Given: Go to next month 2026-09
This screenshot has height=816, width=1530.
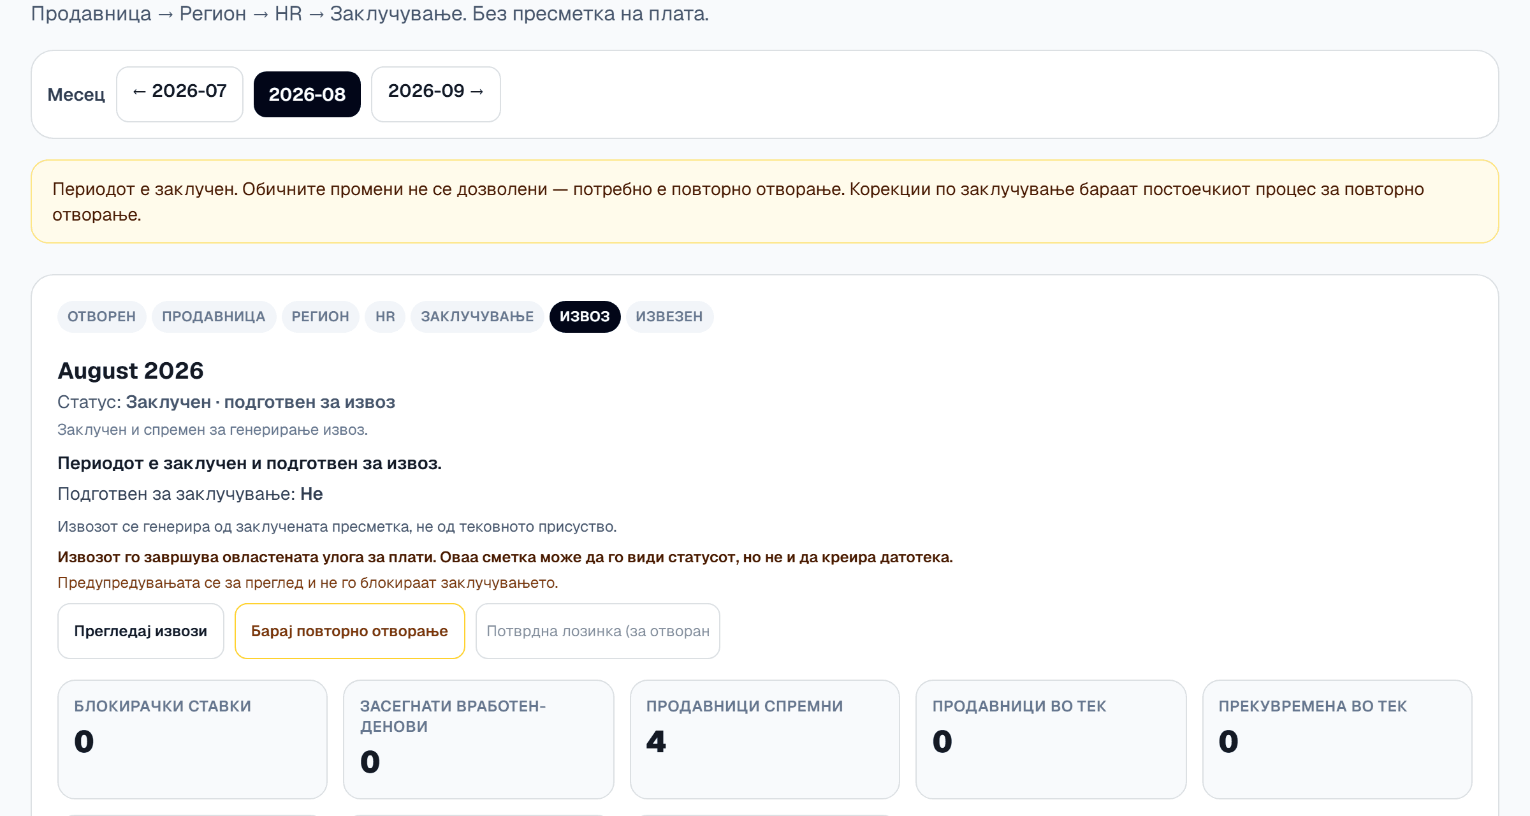Looking at the screenshot, I should point(435,94).
